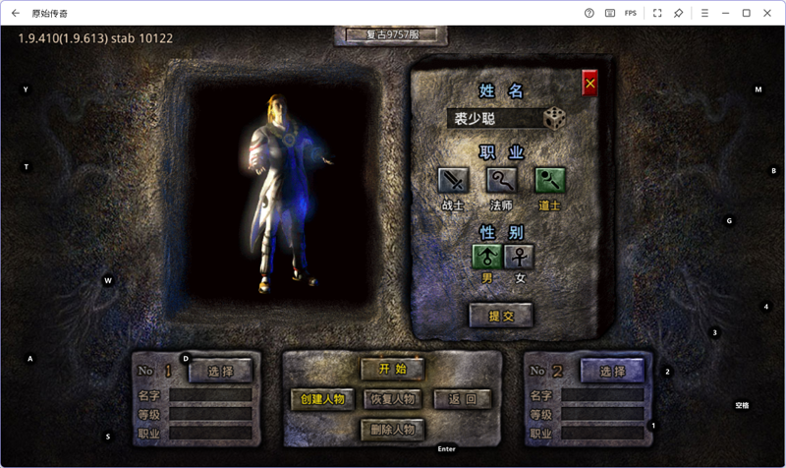Click the M key mapping marker
The image size is (786, 468).
tap(758, 89)
